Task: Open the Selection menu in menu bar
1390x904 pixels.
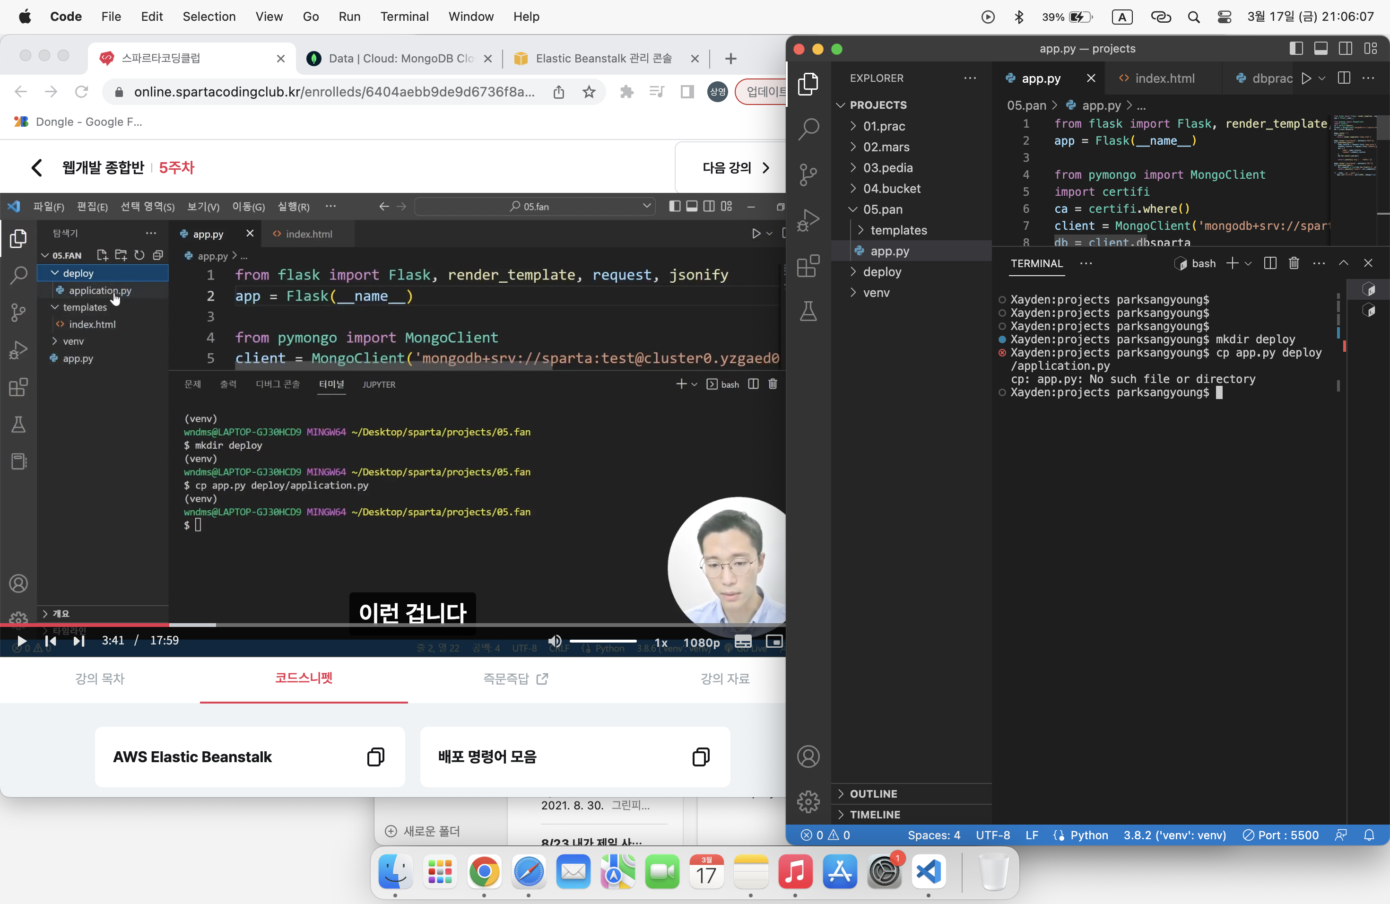Action: tap(209, 17)
